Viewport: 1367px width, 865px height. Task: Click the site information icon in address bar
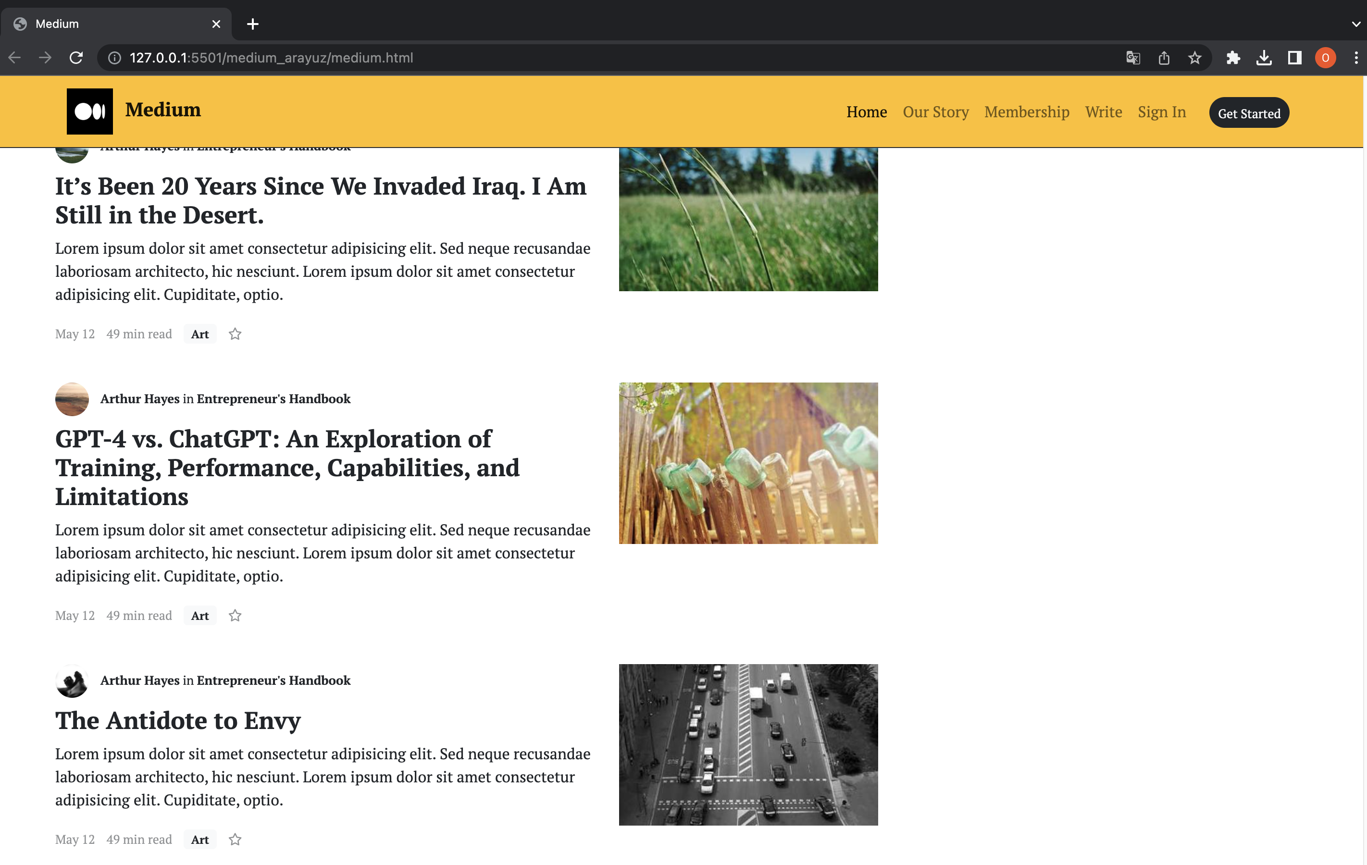click(x=115, y=57)
